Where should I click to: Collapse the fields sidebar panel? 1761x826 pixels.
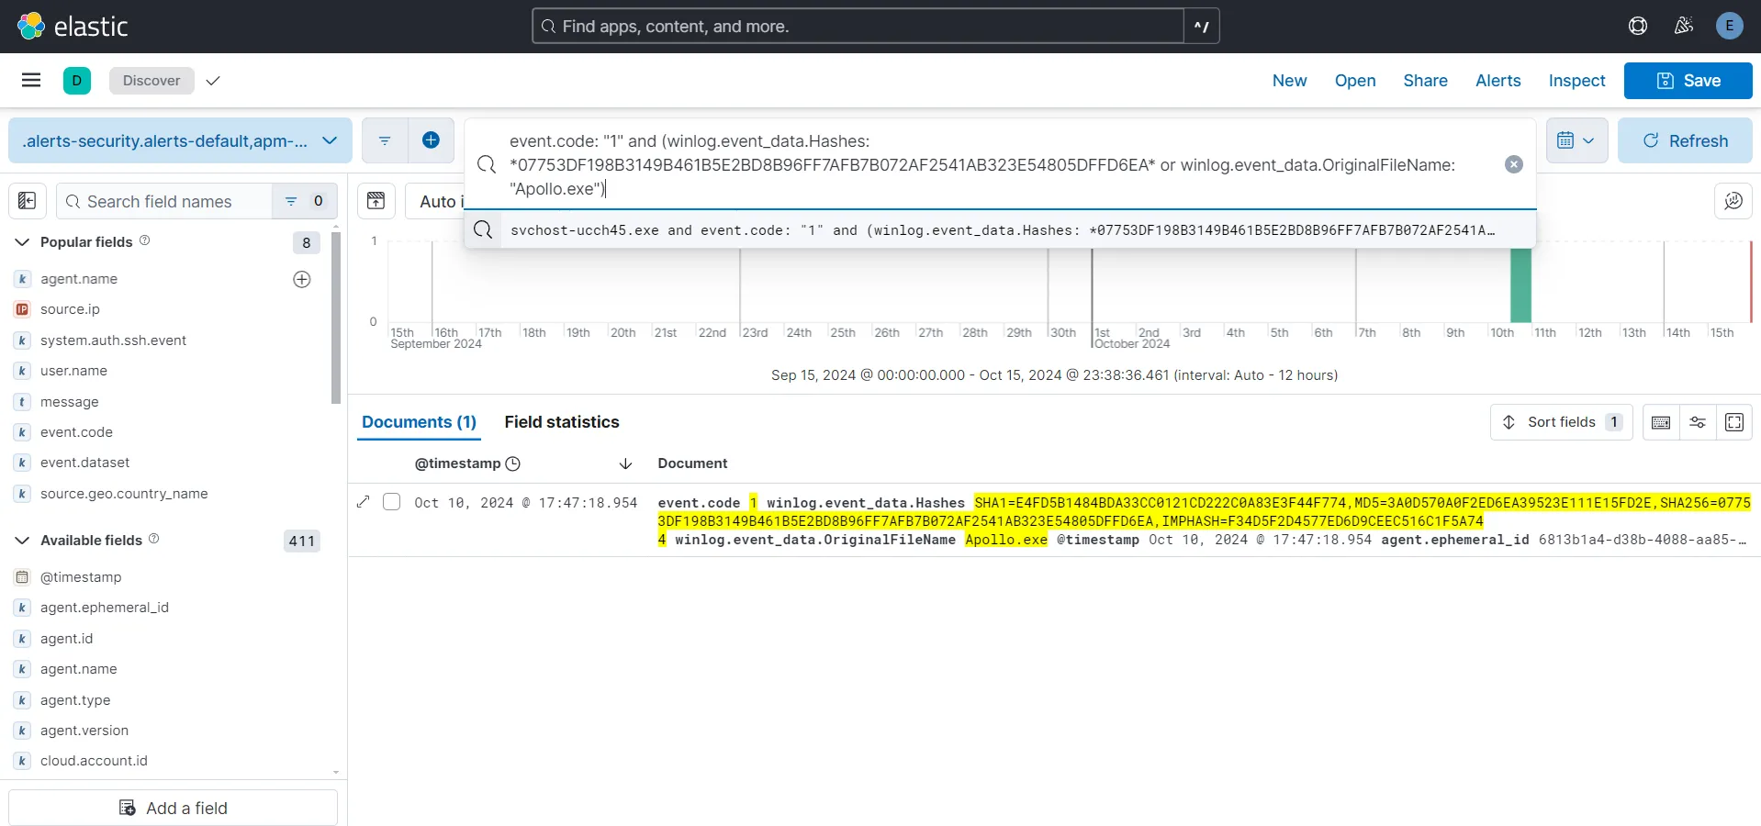click(x=27, y=200)
